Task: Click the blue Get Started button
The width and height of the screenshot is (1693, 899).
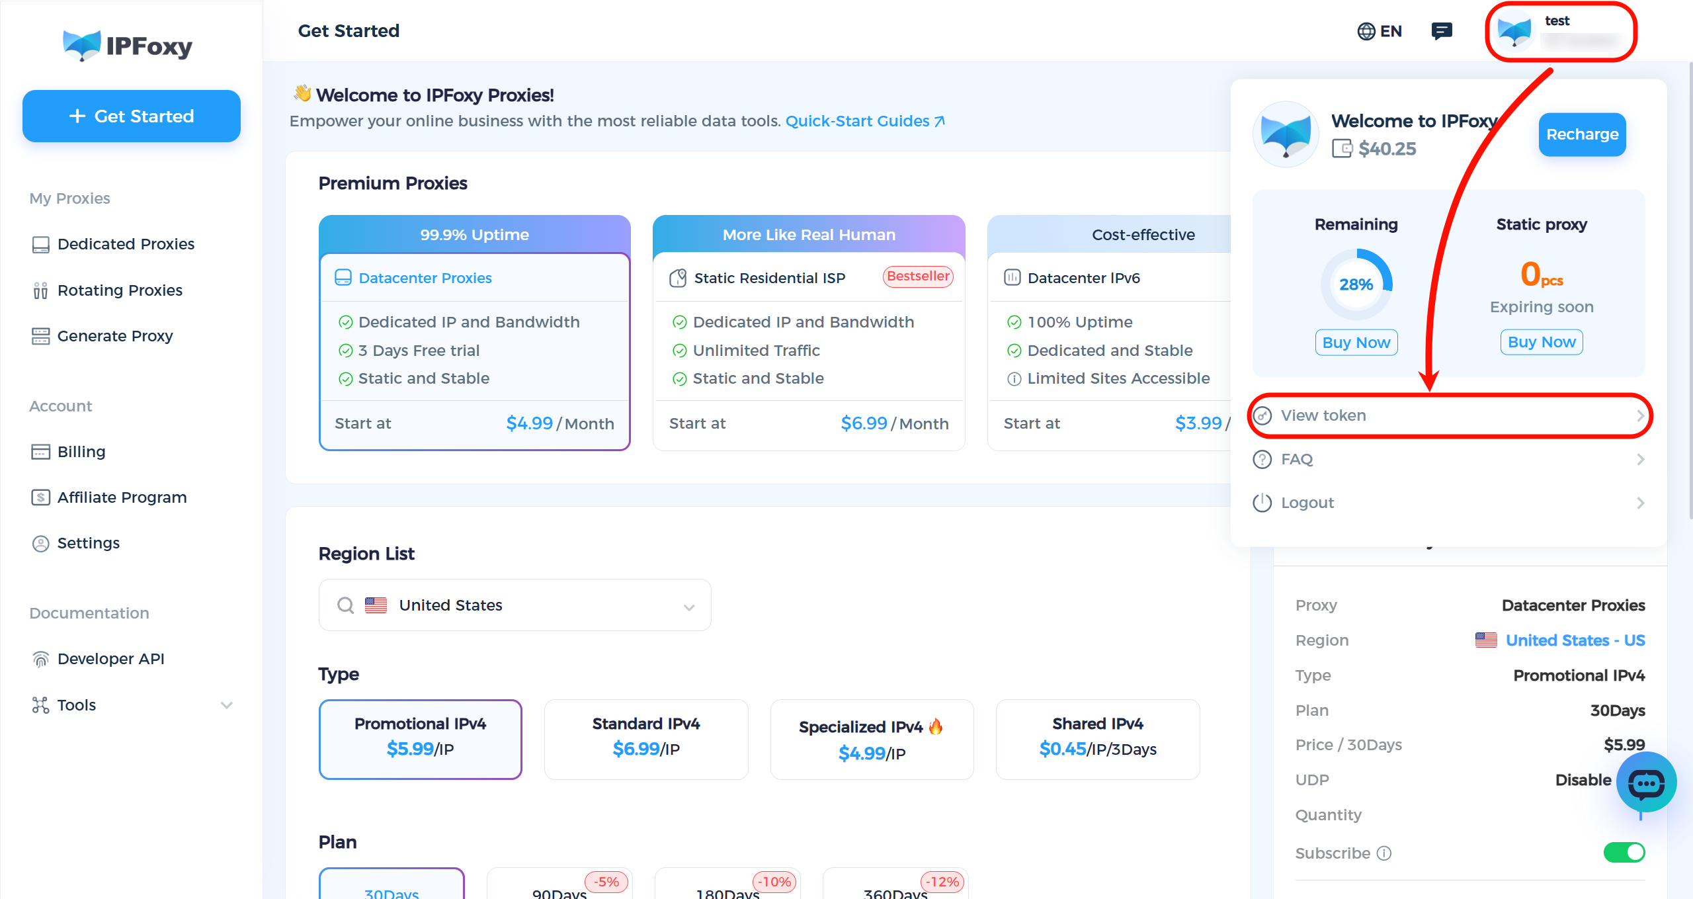Action: click(132, 116)
